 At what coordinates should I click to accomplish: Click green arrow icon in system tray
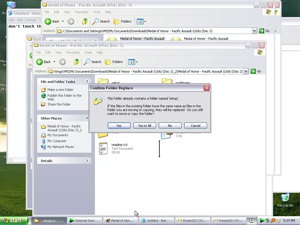point(262,221)
